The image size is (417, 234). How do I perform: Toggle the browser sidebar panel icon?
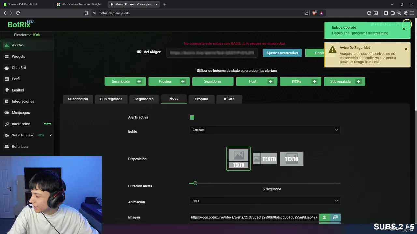coord(386,13)
